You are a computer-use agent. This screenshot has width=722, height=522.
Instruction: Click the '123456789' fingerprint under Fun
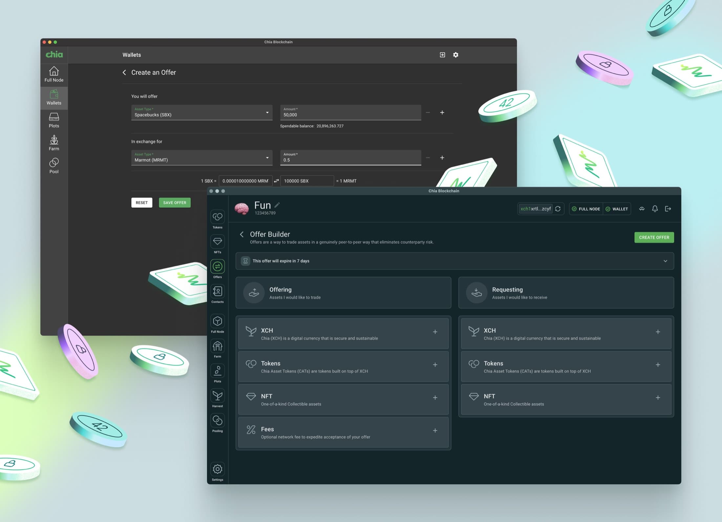pos(265,213)
